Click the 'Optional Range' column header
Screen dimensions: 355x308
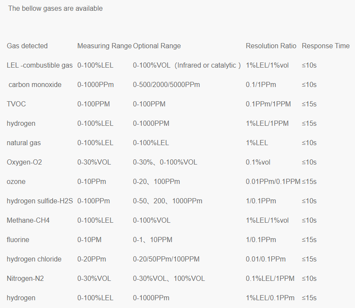(157, 46)
